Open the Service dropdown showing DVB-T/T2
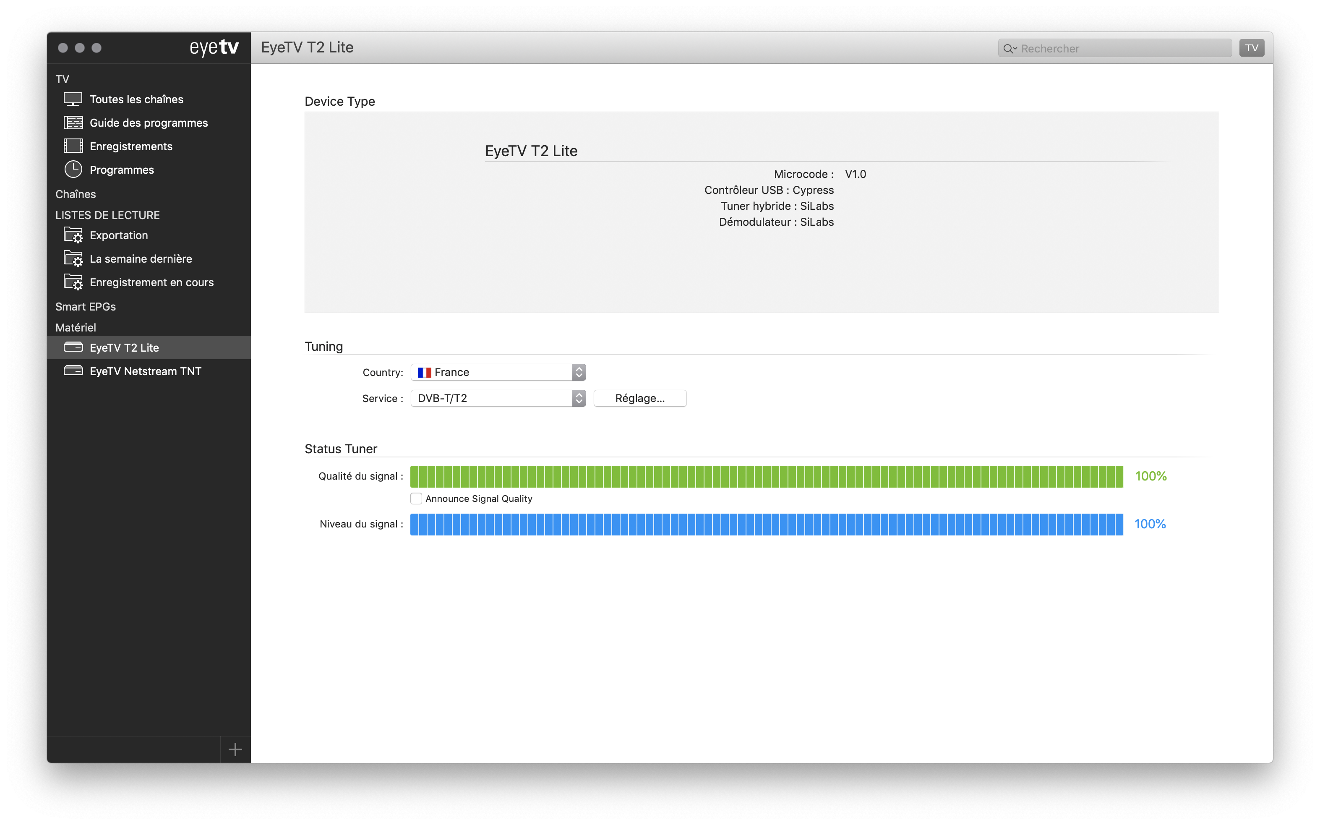Viewport: 1320px width, 825px height. click(498, 398)
